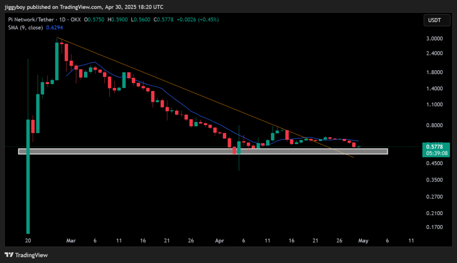This screenshot has height=263, width=457.
Task: Click the May date axis label
Action: tap(363, 241)
